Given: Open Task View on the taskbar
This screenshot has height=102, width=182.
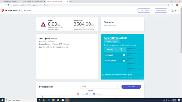Looking at the screenshot, I should pos(44,100).
